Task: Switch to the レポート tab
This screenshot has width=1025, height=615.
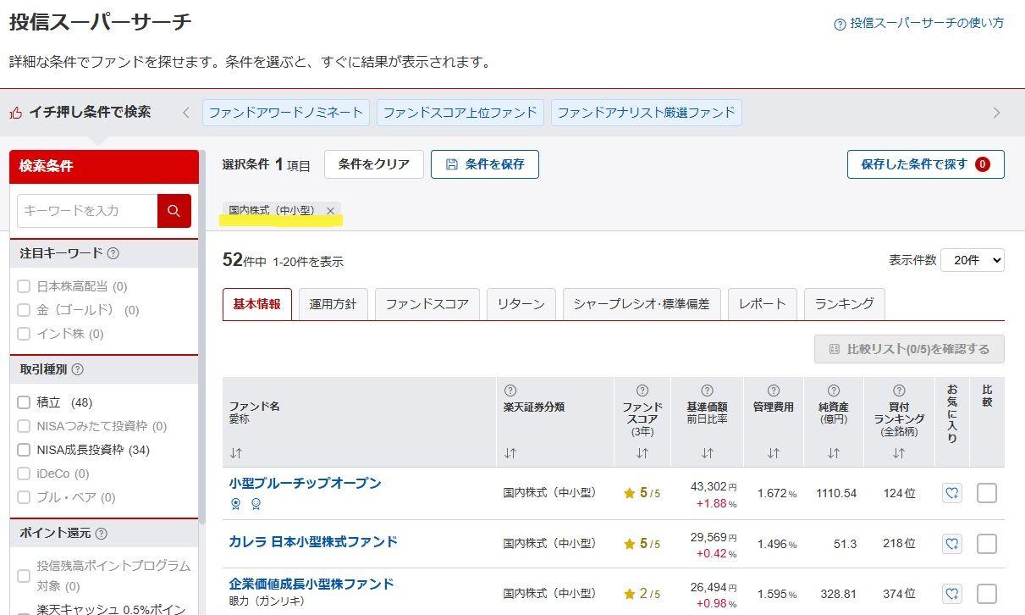Action: pos(763,304)
